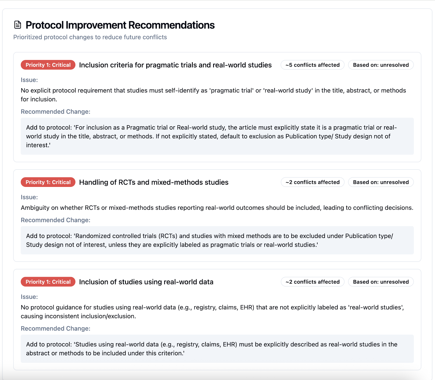Screen dimensions: 435x380
Task: Click Based on: unresolved in the RCTs card
Action: pos(381,182)
